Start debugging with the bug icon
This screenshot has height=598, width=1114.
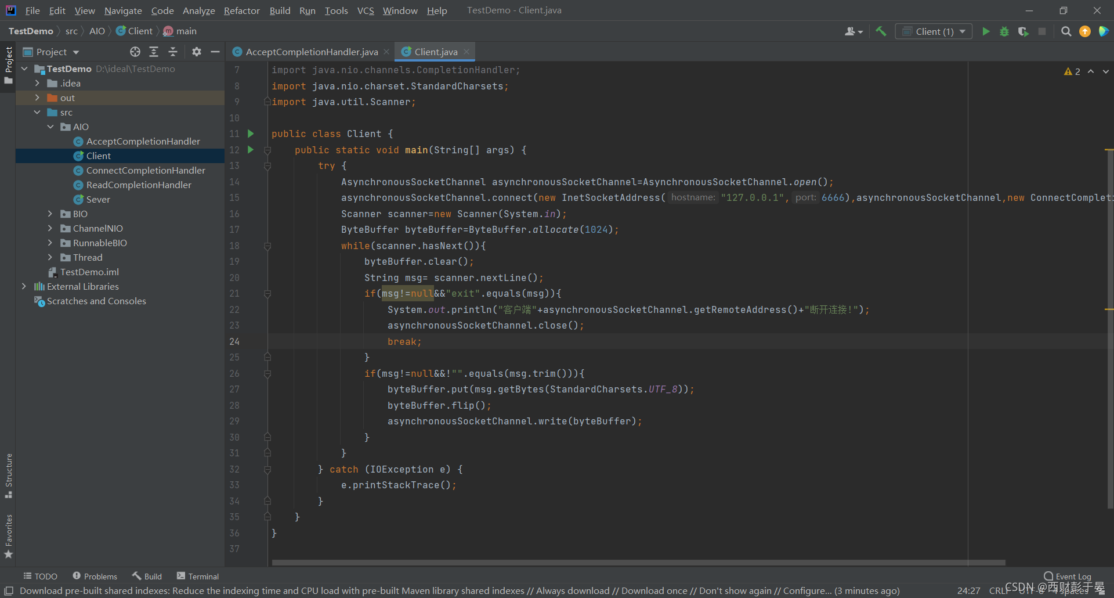tap(1004, 31)
